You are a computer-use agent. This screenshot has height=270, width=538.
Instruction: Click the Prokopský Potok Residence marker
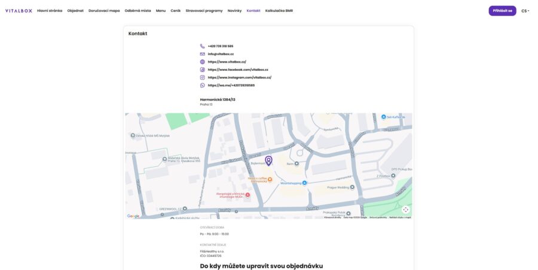349,213
